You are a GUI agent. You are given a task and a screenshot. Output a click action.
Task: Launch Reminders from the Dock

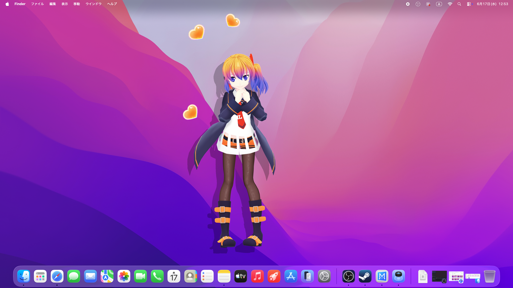(207, 276)
